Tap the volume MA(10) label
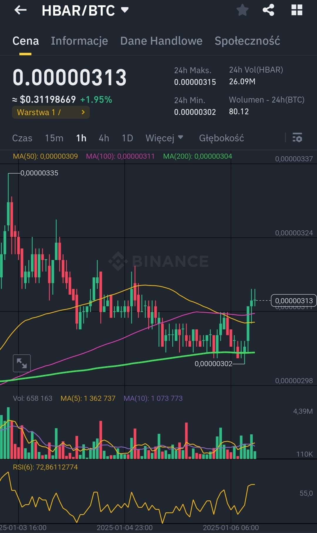 (153, 398)
